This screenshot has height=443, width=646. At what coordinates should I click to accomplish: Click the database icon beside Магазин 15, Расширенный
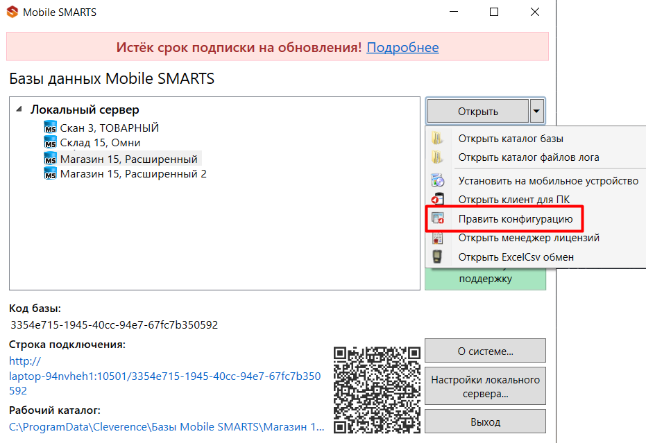click(x=50, y=159)
